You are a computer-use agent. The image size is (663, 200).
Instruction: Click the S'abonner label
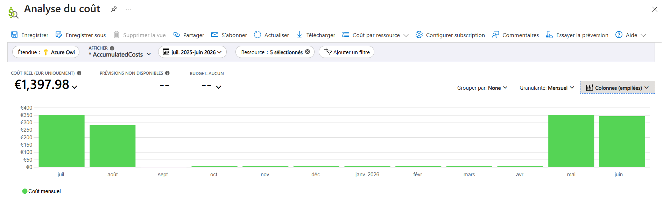click(x=234, y=35)
